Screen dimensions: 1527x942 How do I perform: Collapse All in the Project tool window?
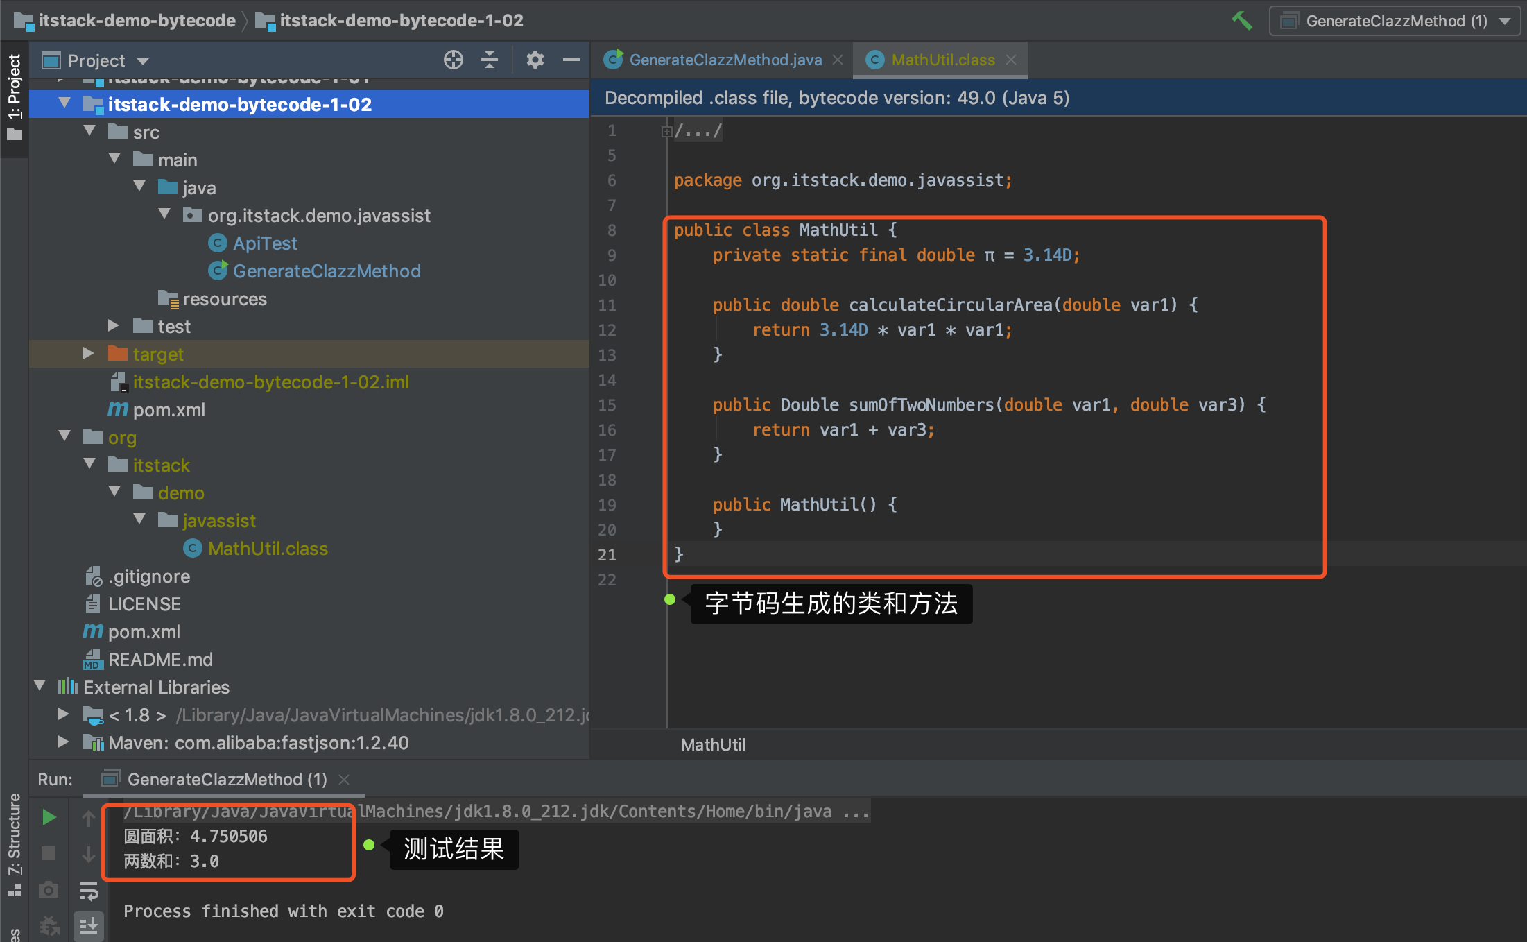pyautogui.click(x=490, y=60)
